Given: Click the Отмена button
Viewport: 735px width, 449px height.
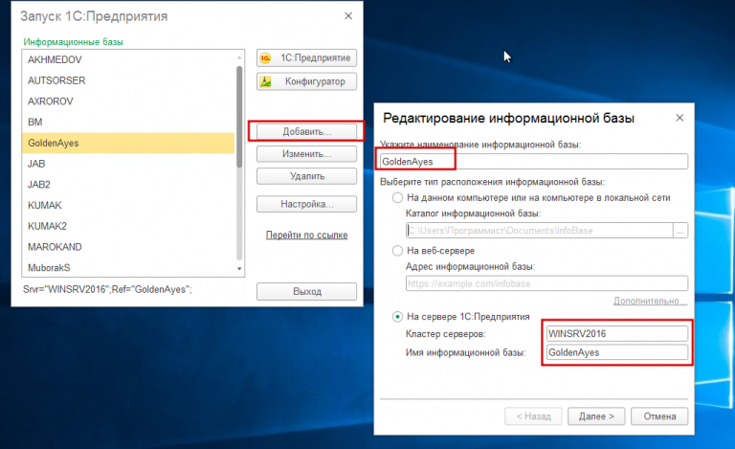Looking at the screenshot, I should click(x=659, y=416).
